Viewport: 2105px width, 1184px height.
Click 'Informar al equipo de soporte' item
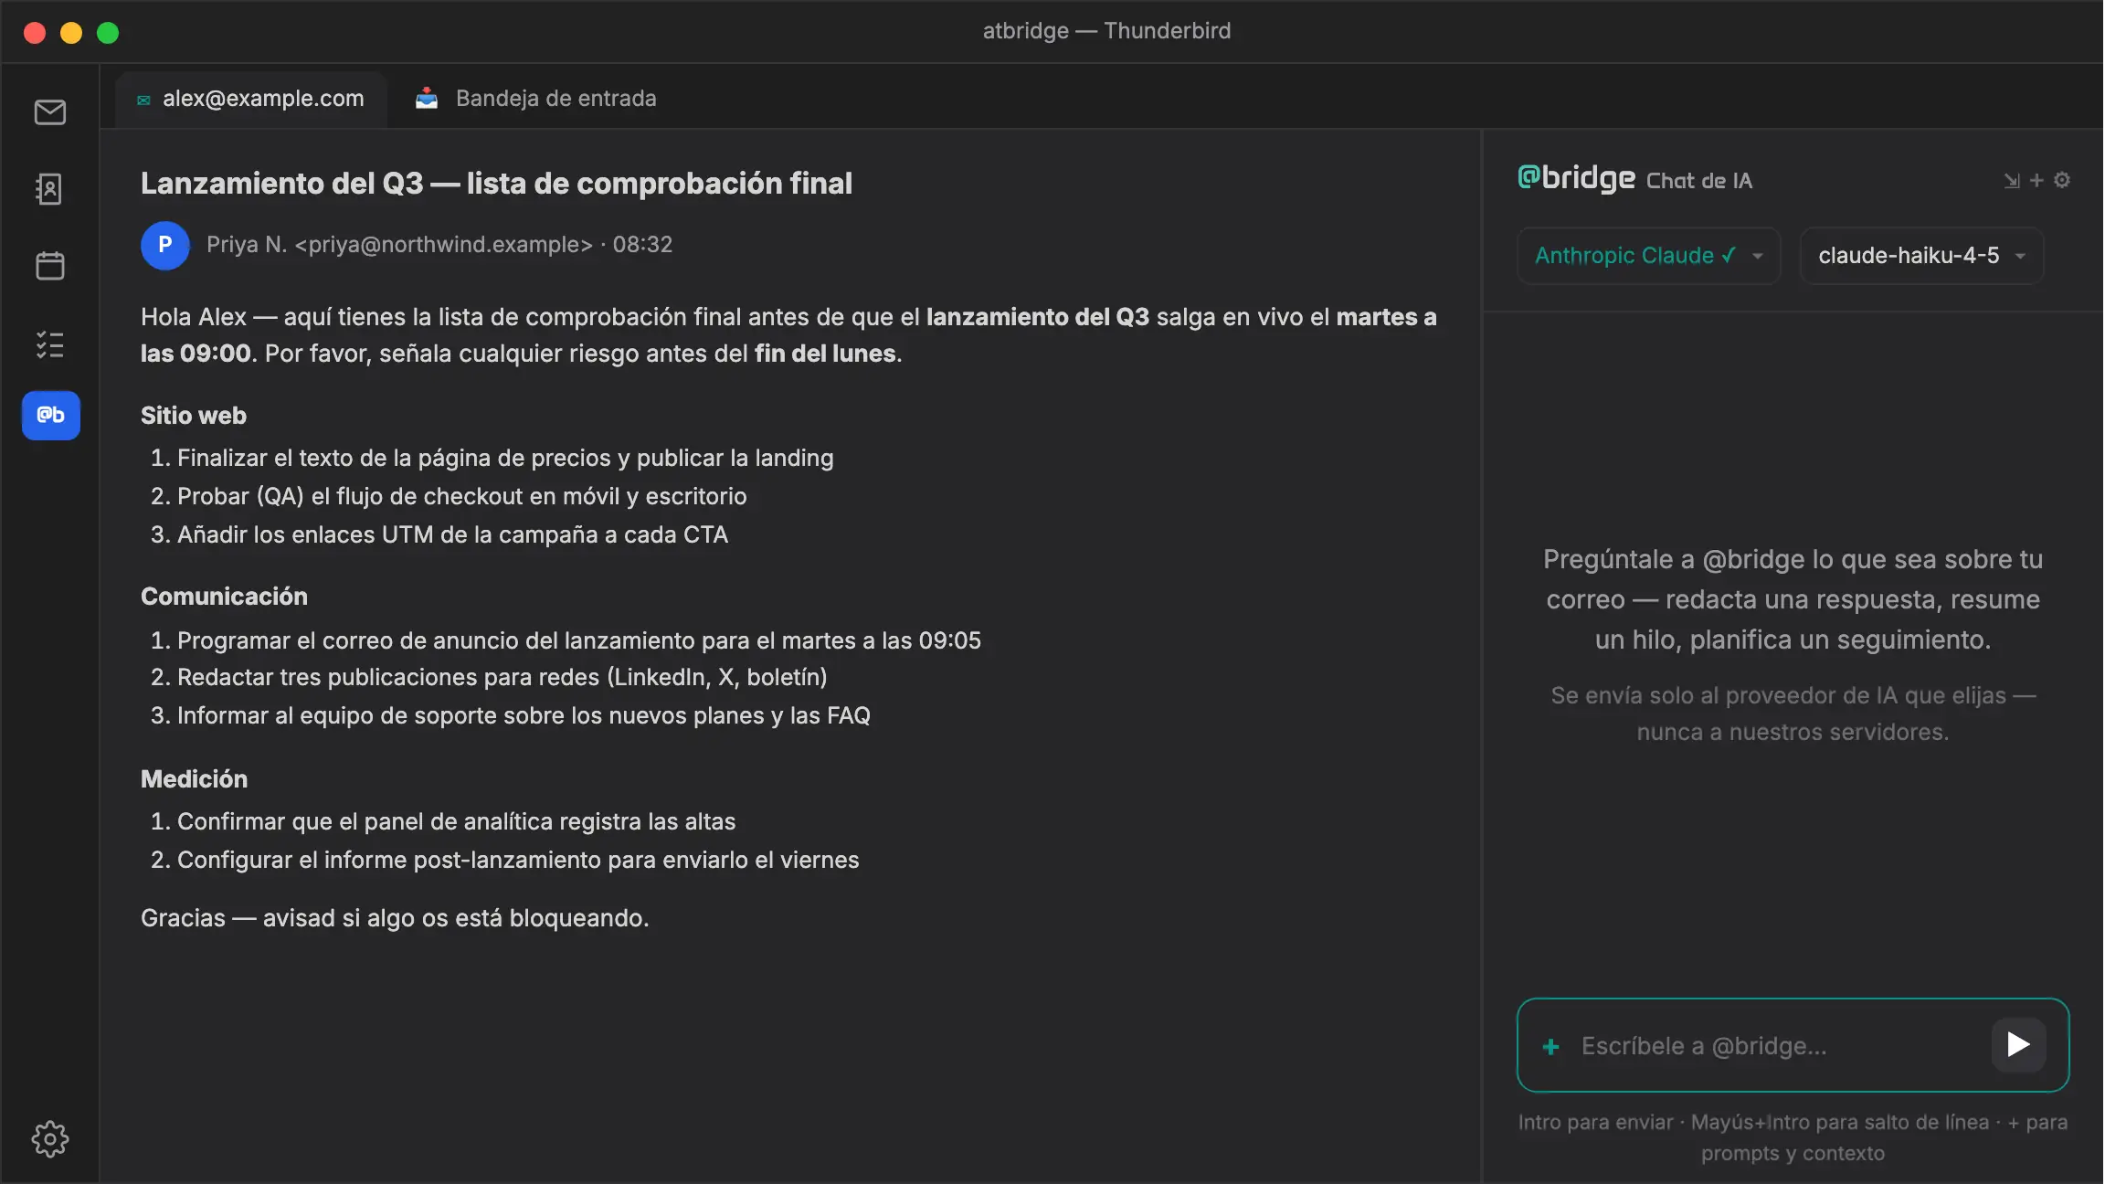(x=524, y=715)
